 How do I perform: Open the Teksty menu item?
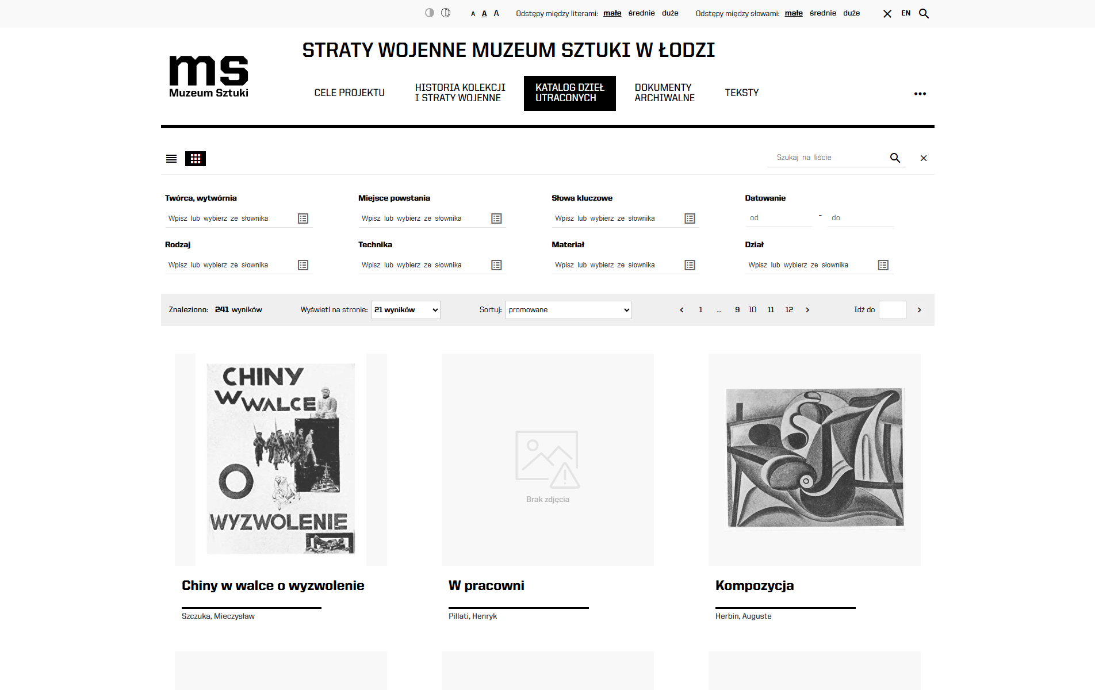click(x=742, y=93)
